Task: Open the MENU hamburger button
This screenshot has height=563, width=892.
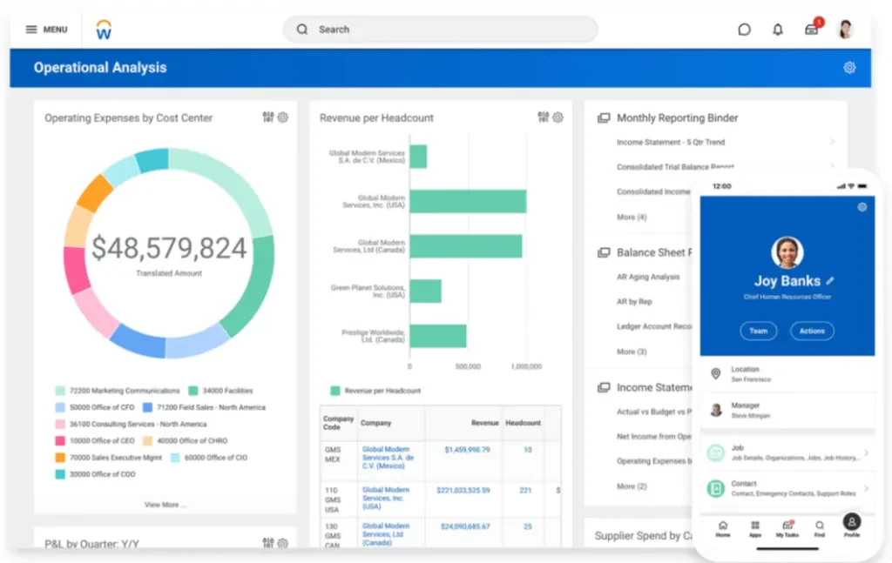Action: (x=47, y=29)
